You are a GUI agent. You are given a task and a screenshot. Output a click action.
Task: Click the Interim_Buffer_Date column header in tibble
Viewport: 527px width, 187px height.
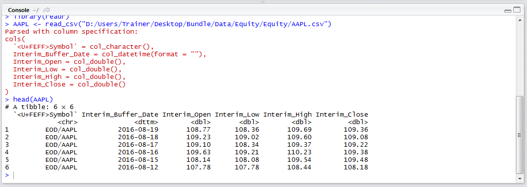120,114
